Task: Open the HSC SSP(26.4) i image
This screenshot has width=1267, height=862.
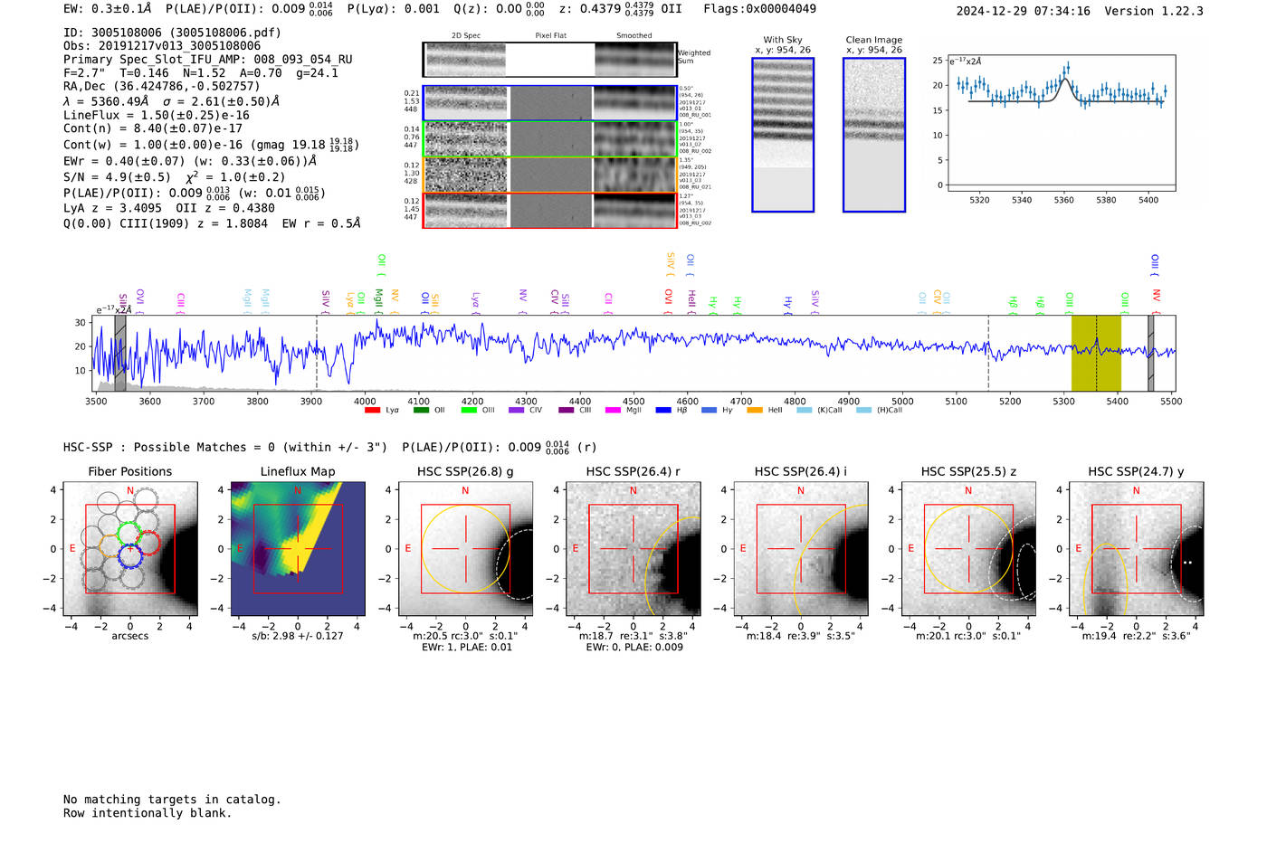Action: pos(801,549)
